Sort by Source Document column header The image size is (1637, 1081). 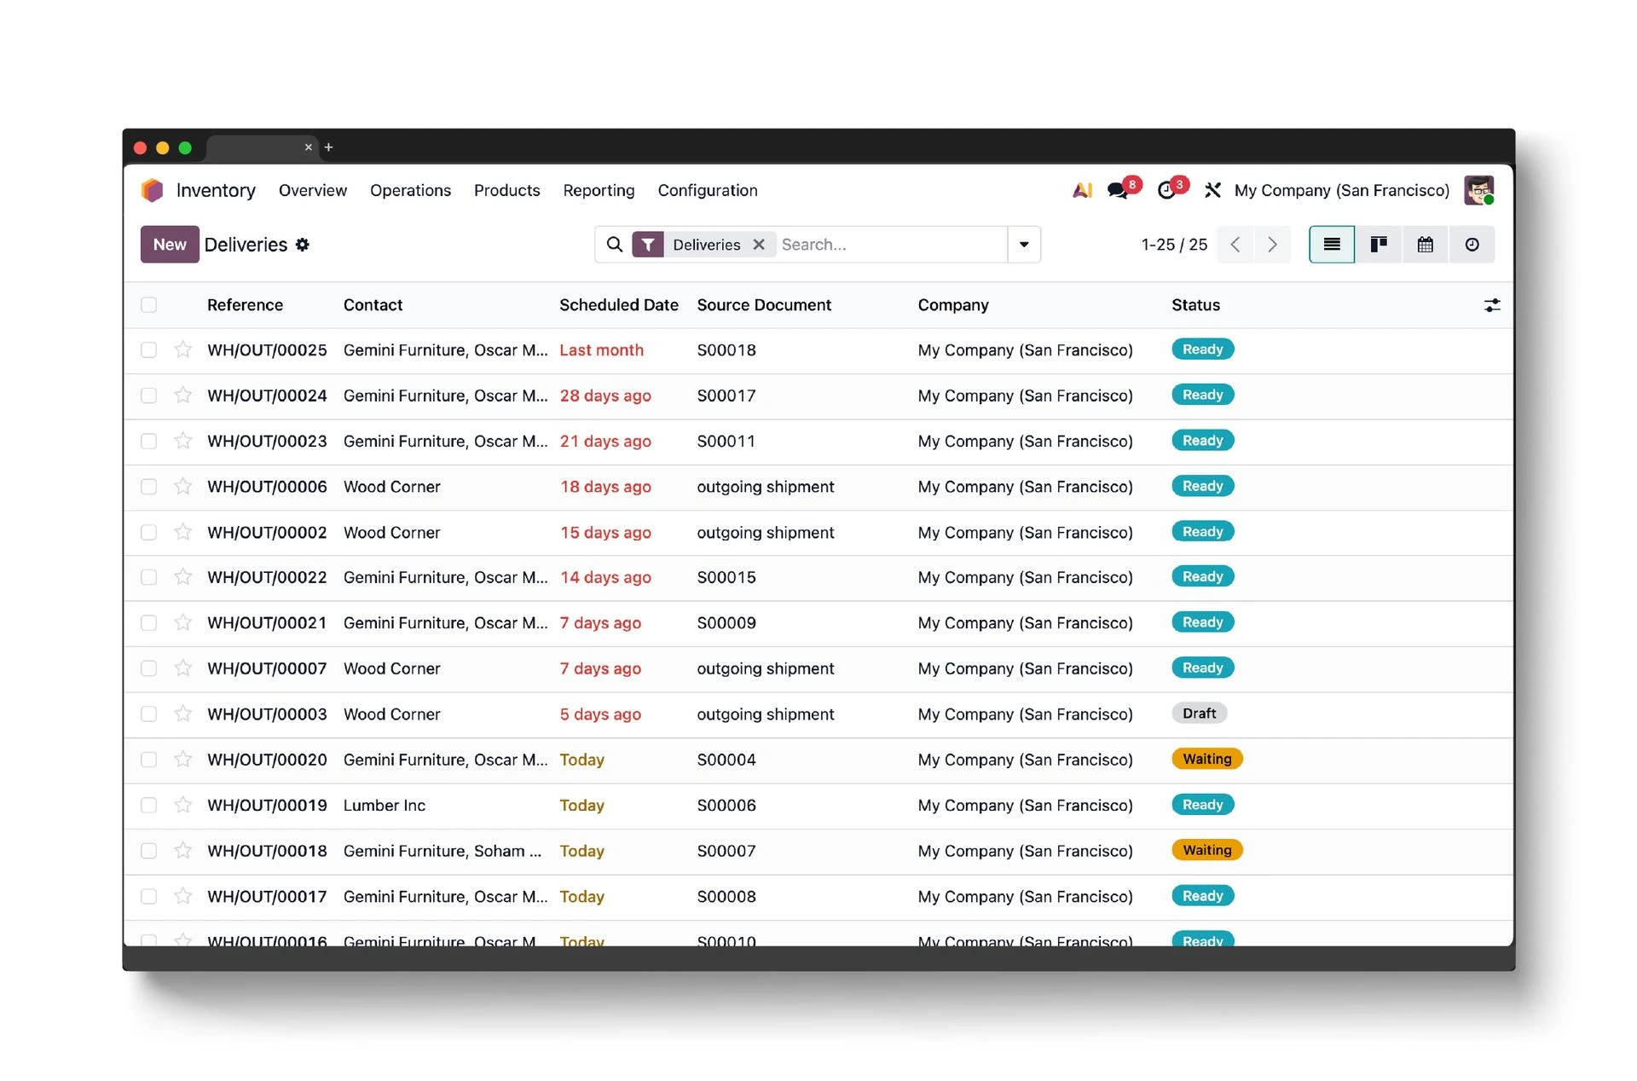(764, 305)
